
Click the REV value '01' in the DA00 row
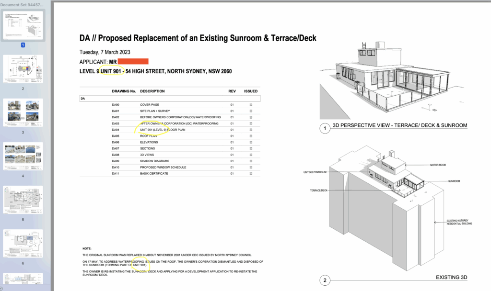232,105
